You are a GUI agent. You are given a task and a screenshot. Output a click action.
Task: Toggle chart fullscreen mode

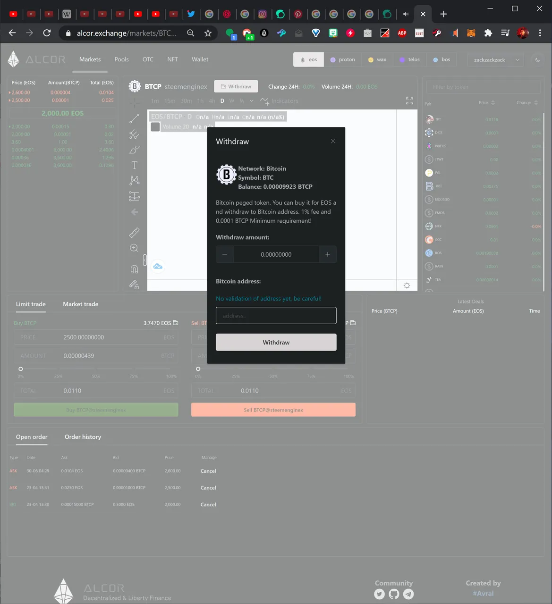409,101
